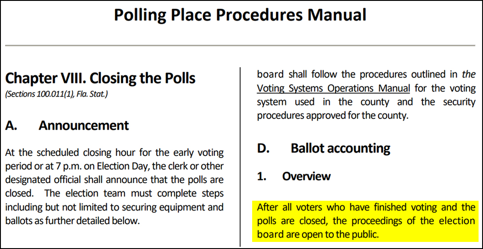
Task: Click the horizontal rule under the title
Action: [x=240, y=45]
